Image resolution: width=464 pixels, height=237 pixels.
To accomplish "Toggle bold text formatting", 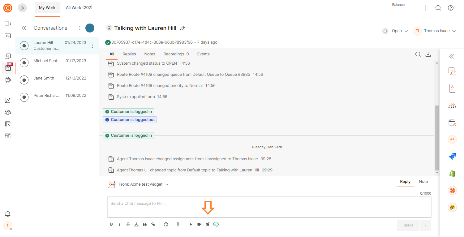I will (111, 224).
